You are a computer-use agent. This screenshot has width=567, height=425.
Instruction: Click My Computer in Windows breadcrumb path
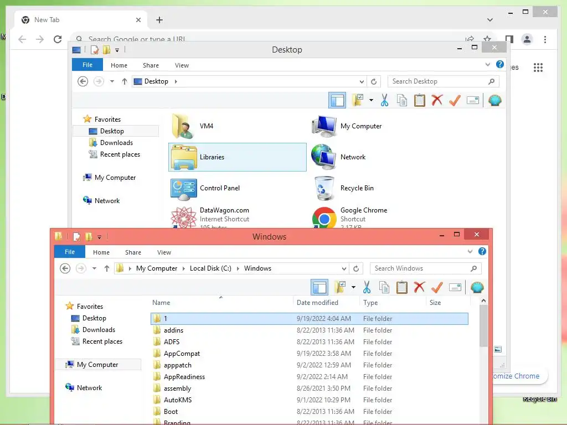tap(157, 268)
